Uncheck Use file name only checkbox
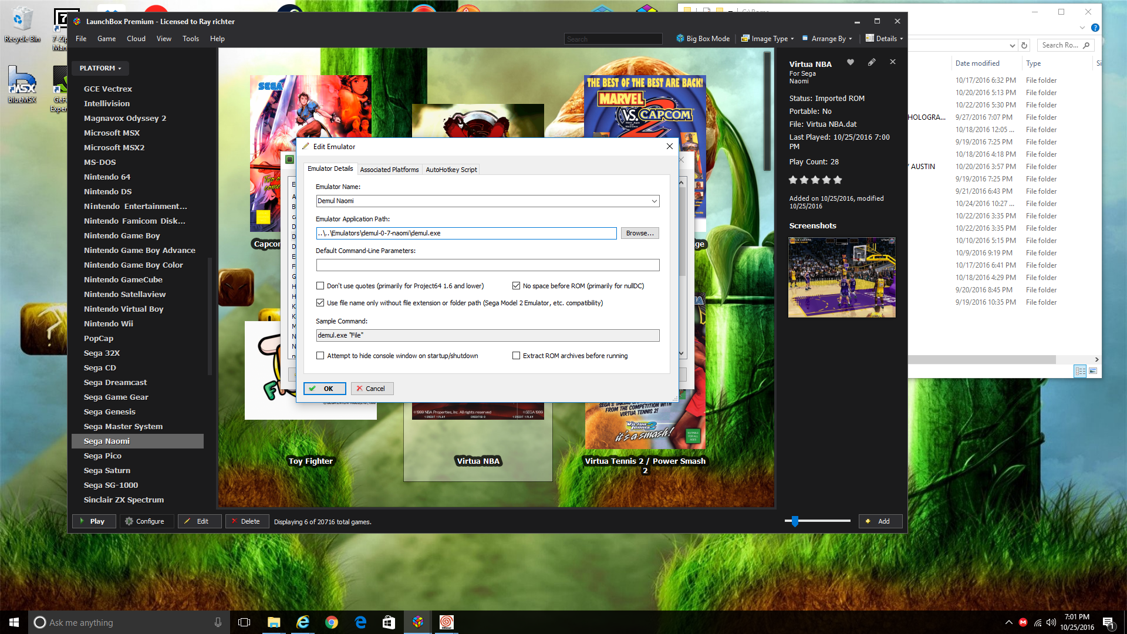Image resolution: width=1127 pixels, height=634 pixels. [x=320, y=303]
